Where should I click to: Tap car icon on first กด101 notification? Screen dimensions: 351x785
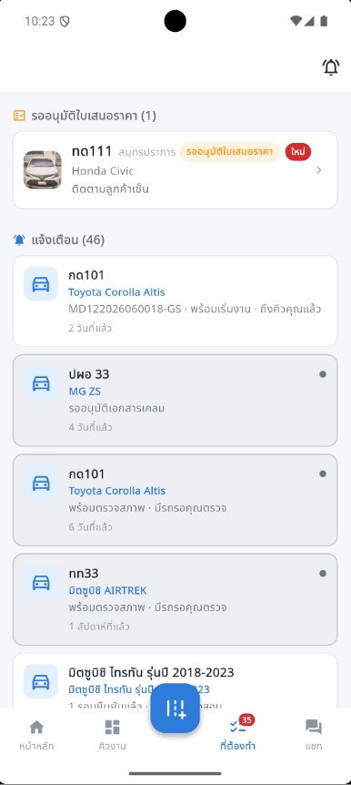pos(41,284)
